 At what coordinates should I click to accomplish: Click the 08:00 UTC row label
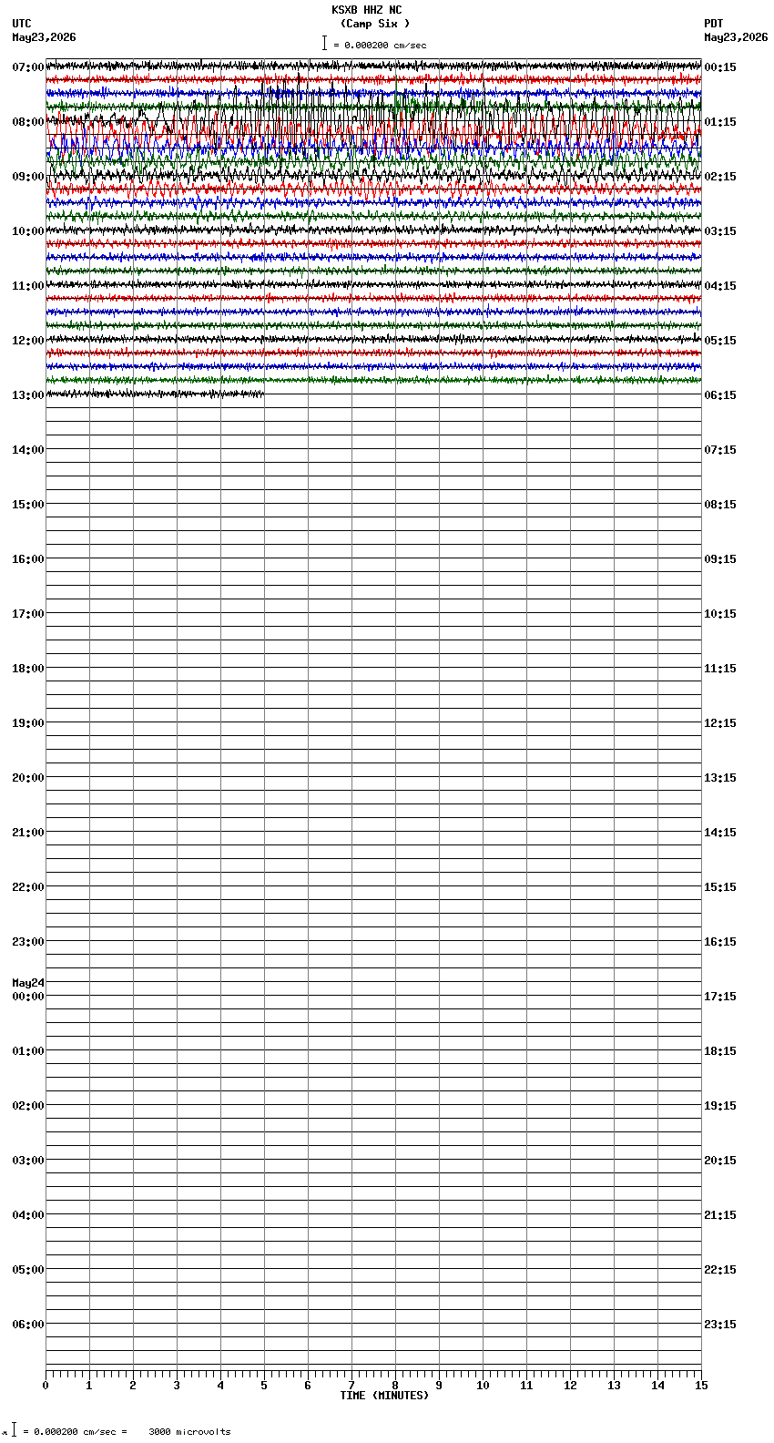(28, 122)
